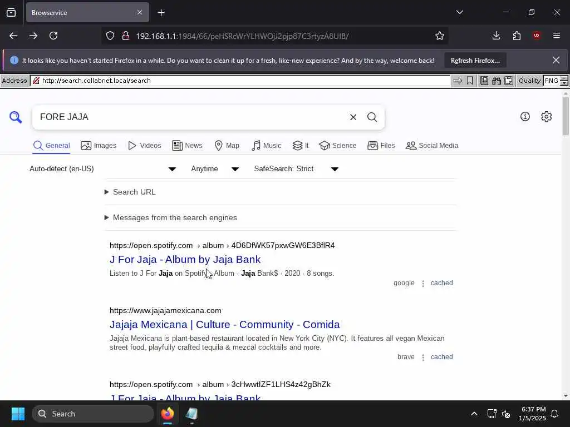Image resolution: width=570 pixels, height=427 pixels.
Task: Reload the page in Firefox
Action: pyautogui.click(x=53, y=36)
